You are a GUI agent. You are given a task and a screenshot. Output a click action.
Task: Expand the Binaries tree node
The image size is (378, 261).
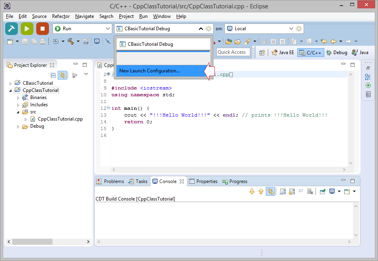pos(18,98)
